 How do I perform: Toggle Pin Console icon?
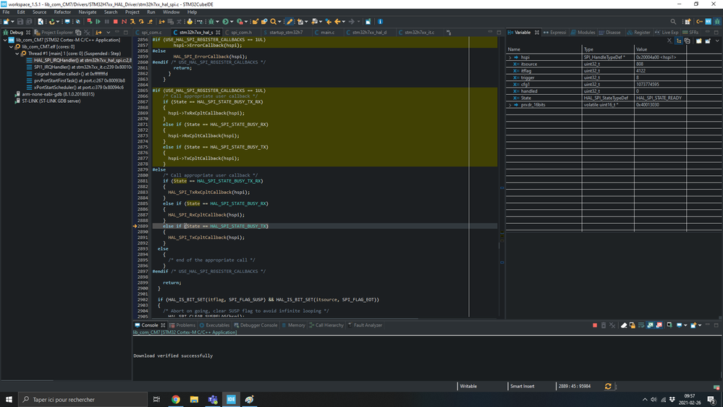pyautogui.click(x=669, y=325)
